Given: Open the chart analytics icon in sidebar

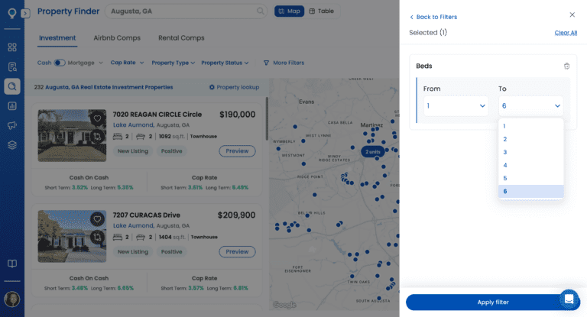Looking at the screenshot, I should [x=12, y=105].
